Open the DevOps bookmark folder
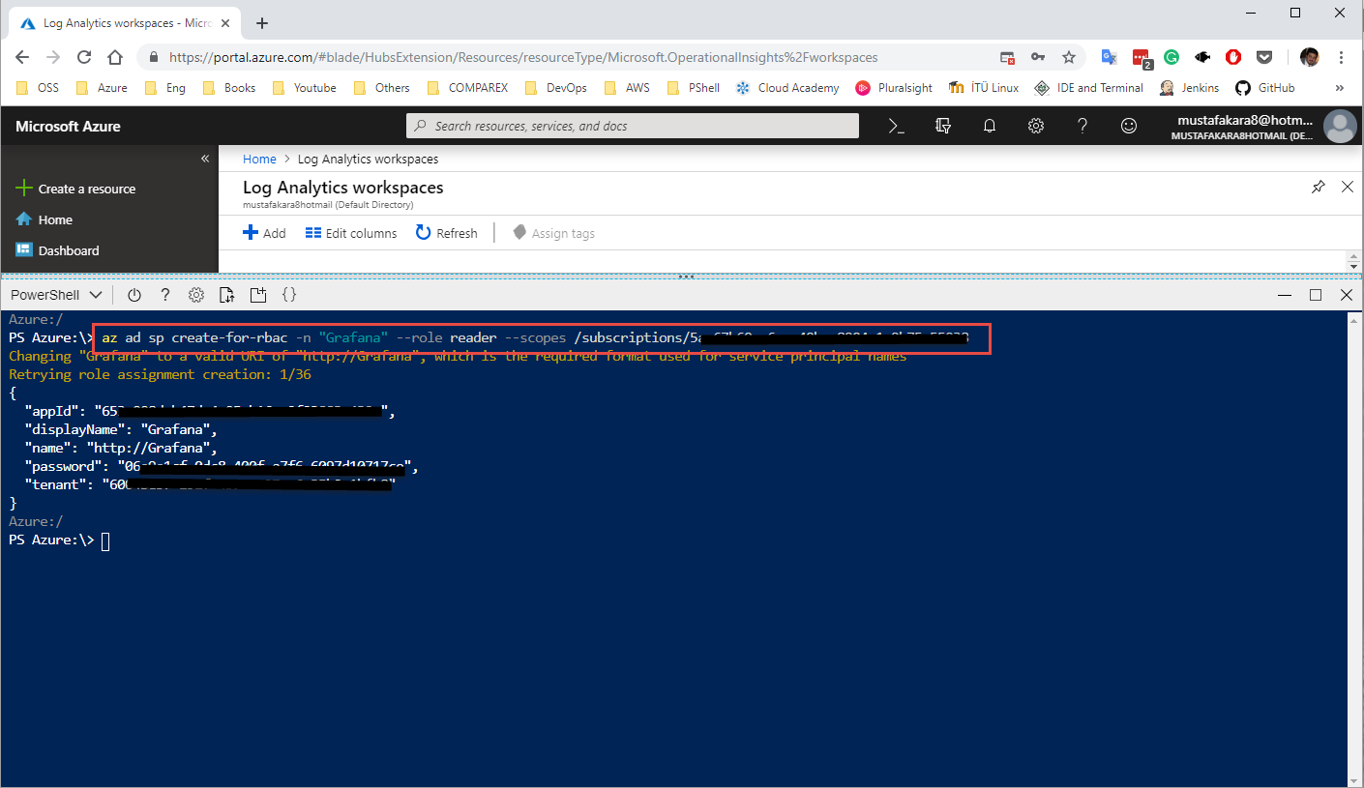 pos(555,87)
